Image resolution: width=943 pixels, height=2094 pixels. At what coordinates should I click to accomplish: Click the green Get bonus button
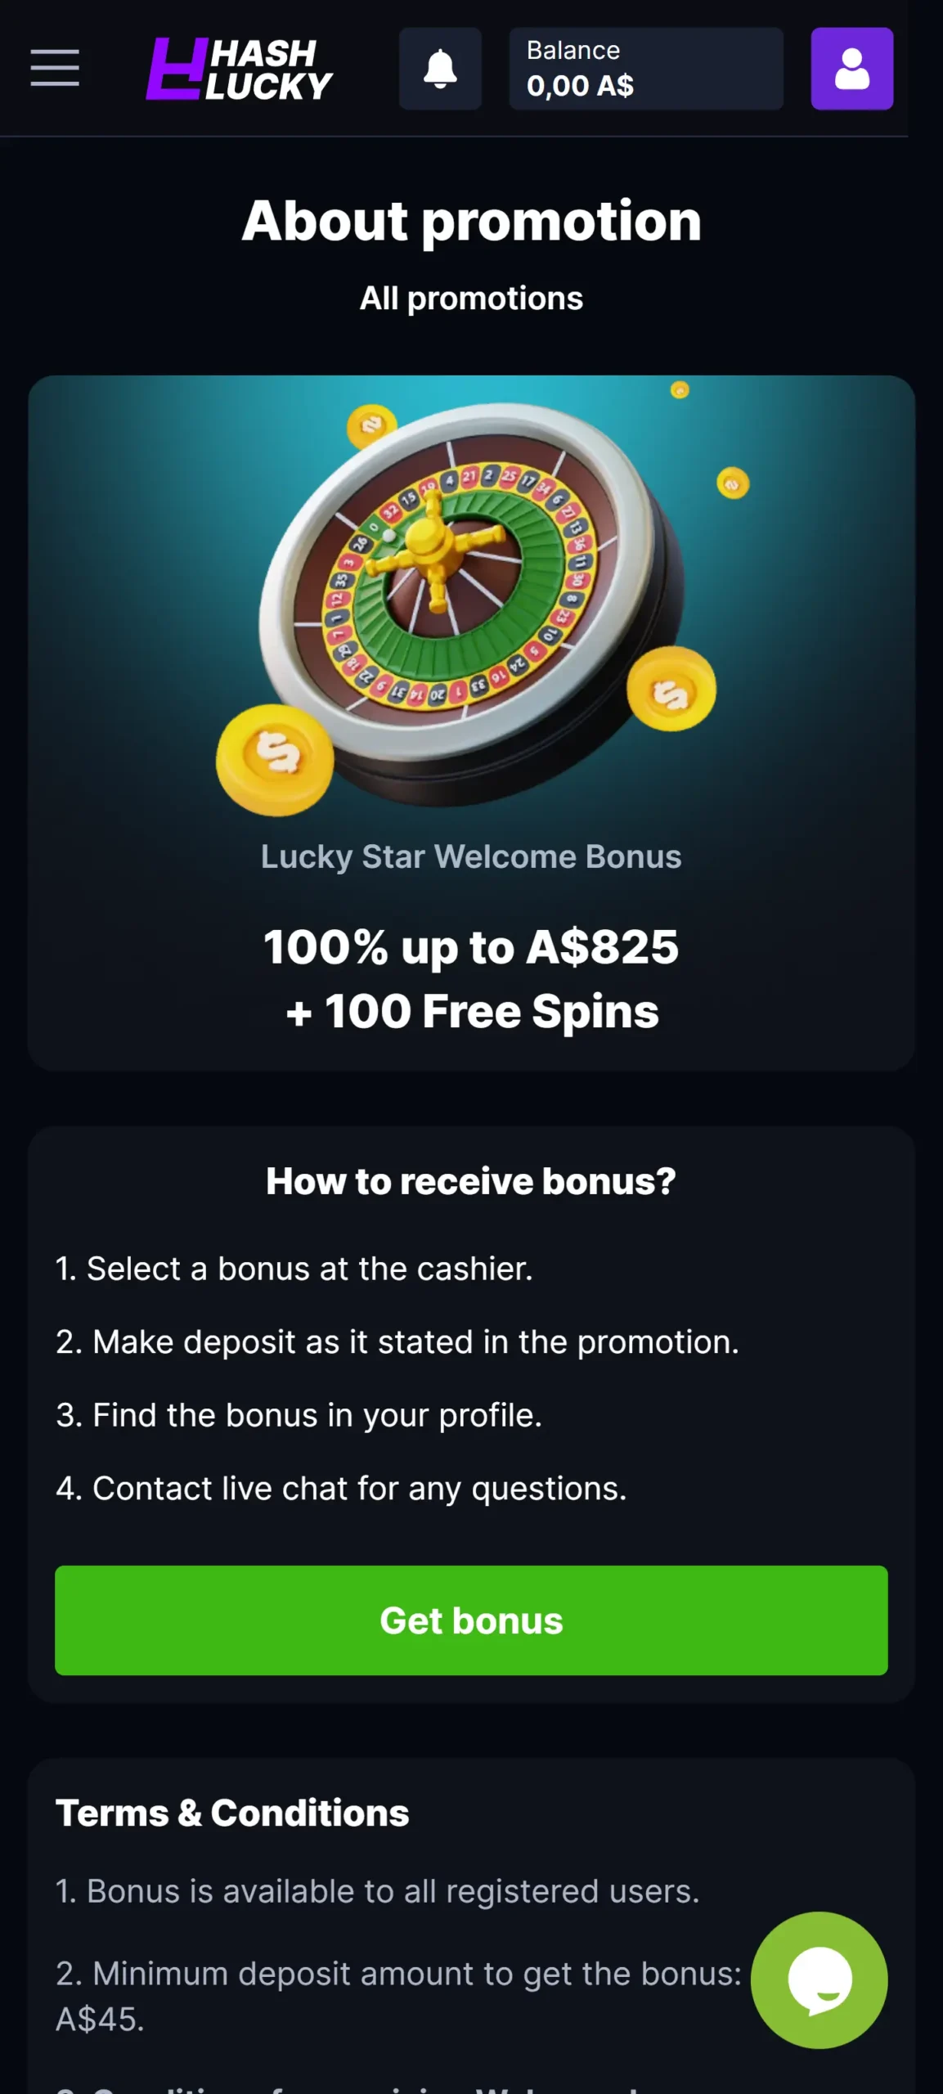471,1620
